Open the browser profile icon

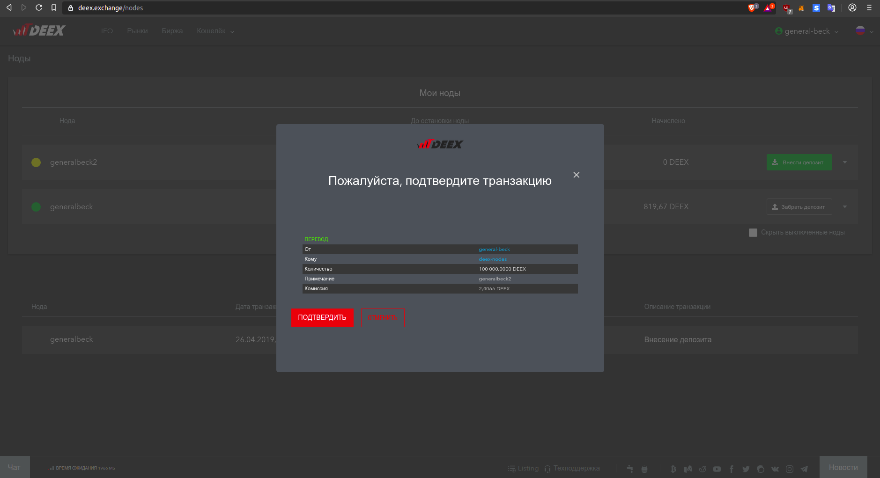[852, 7]
